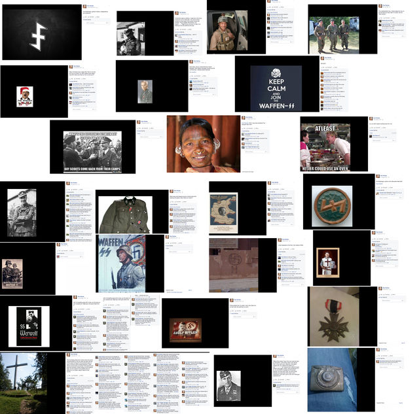
Task: Open black-and-white photo of smiling soldier in cap
Action: [x=22, y=213]
